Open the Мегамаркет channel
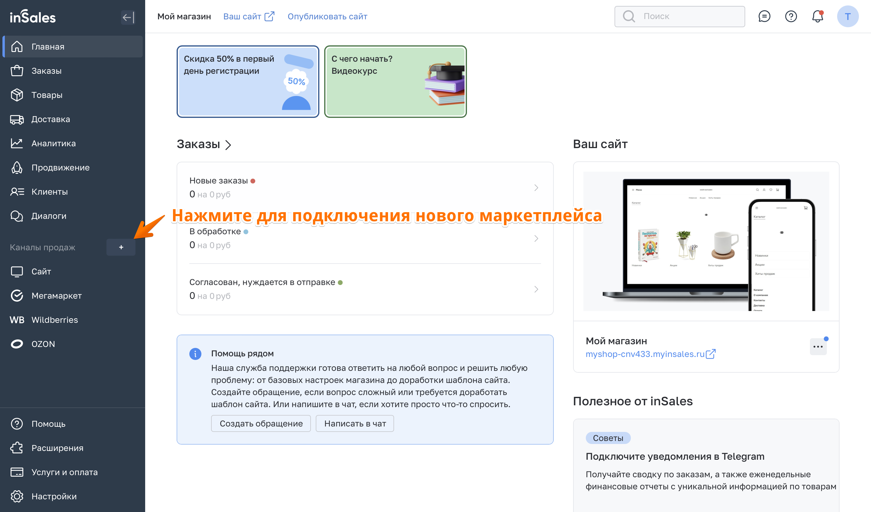Screen dimensions: 871x512 [x=56, y=295]
